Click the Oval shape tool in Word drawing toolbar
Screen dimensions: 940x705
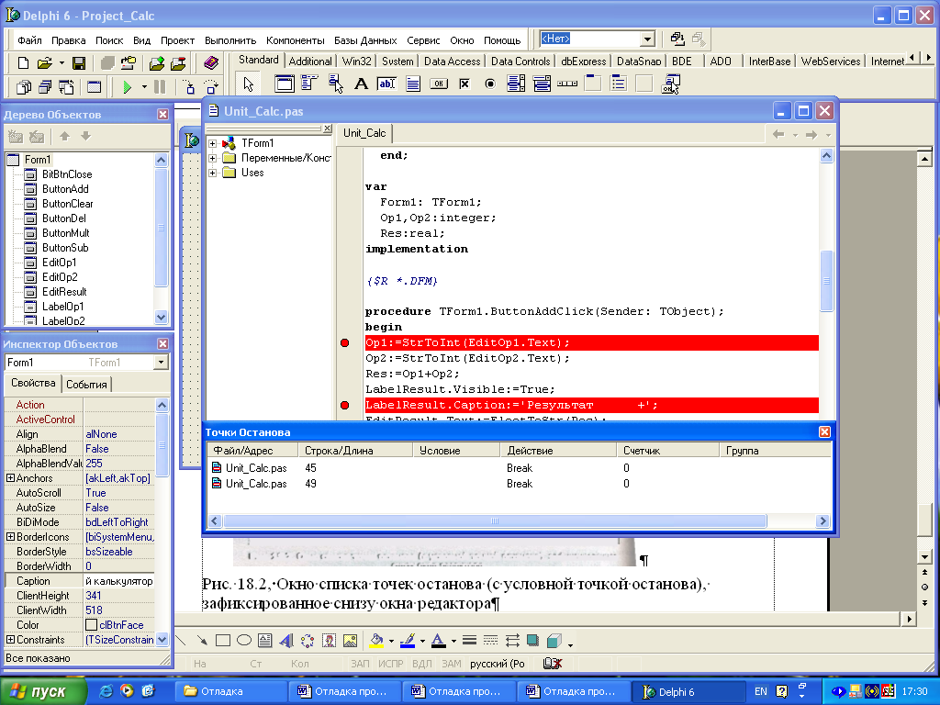(x=244, y=641)
